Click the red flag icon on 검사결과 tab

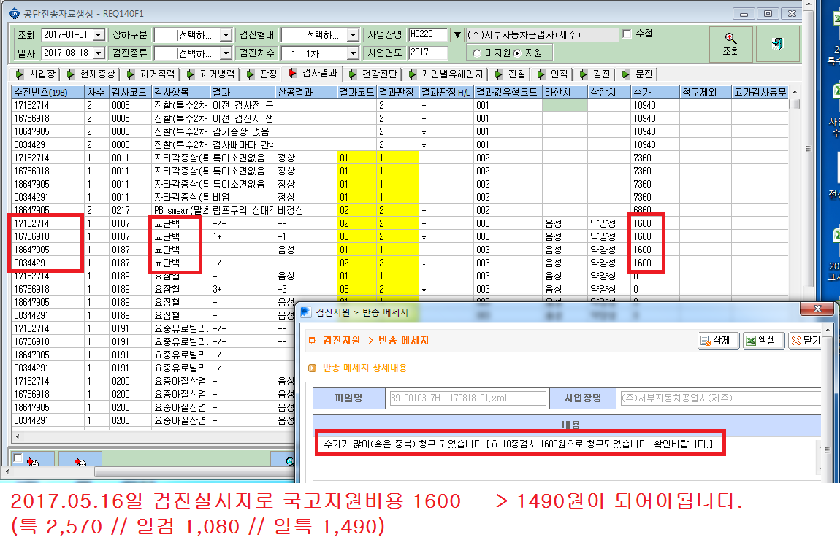pos(292,73)
